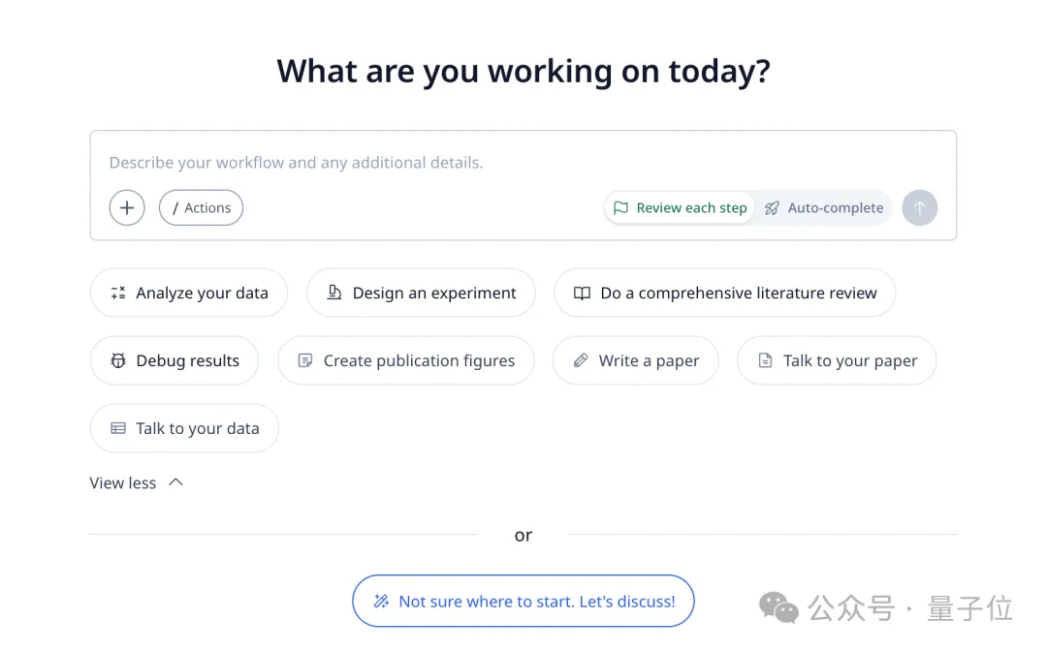Click the pencil icon for Write a paper
1047x651 pixels.
pos(581,360)
